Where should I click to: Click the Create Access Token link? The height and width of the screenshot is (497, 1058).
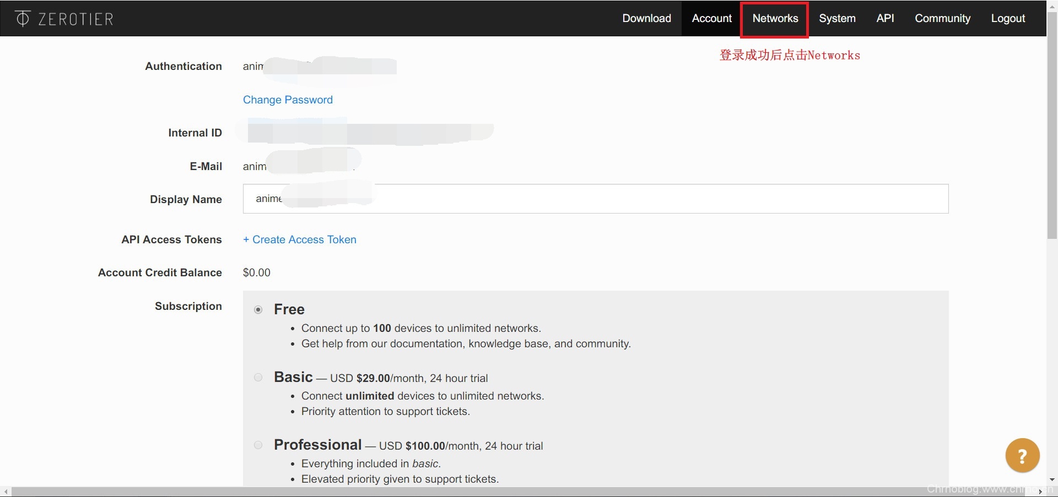click(x=300, y=239)
